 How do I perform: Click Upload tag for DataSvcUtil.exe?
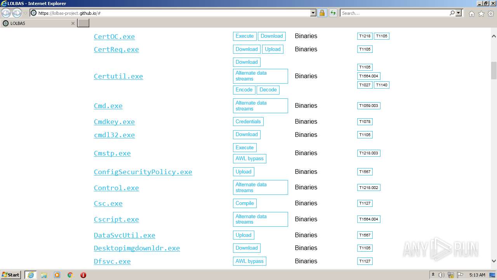243,235
